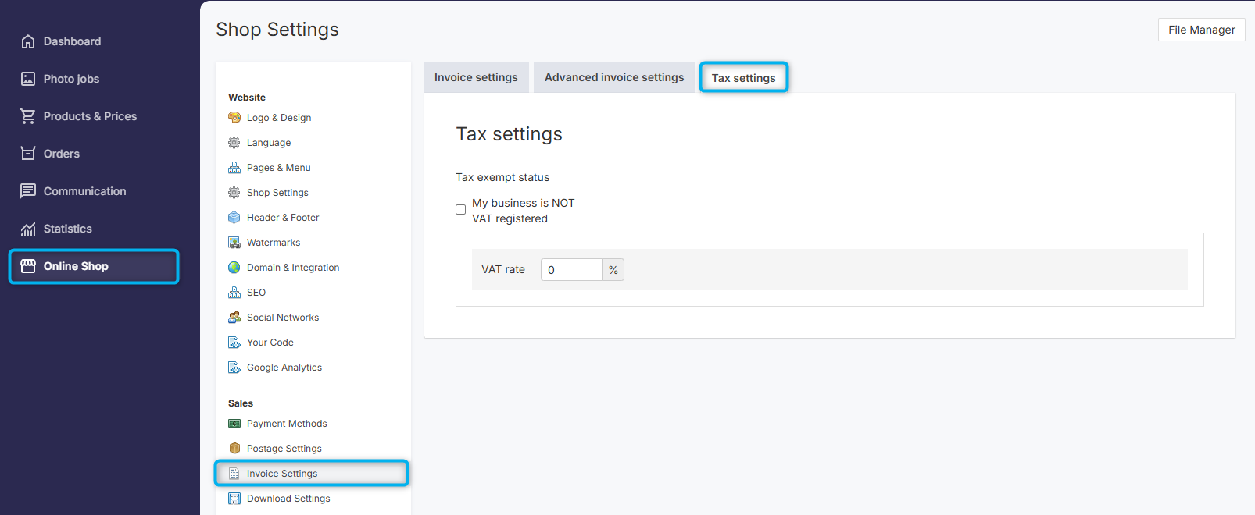1255x515 pixels.
Task: Click the Shop Settings gear icon
Action: [234, 193]
